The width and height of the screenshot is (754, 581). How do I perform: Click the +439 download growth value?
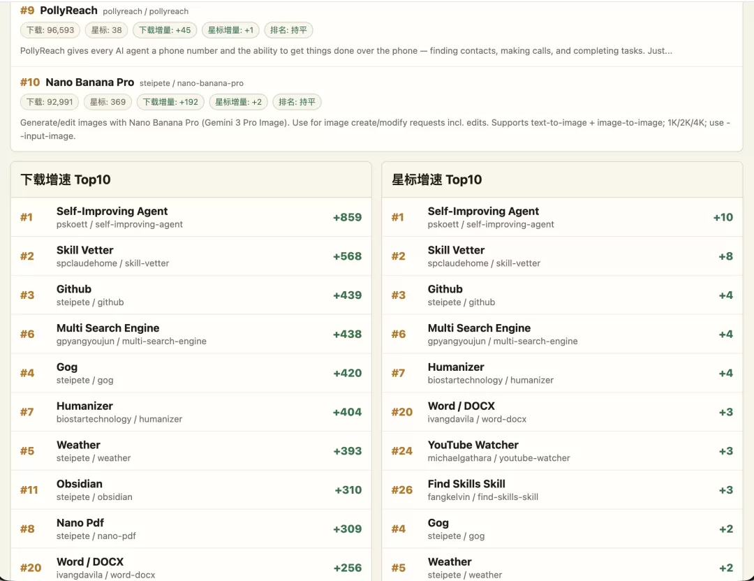[347, 295]
